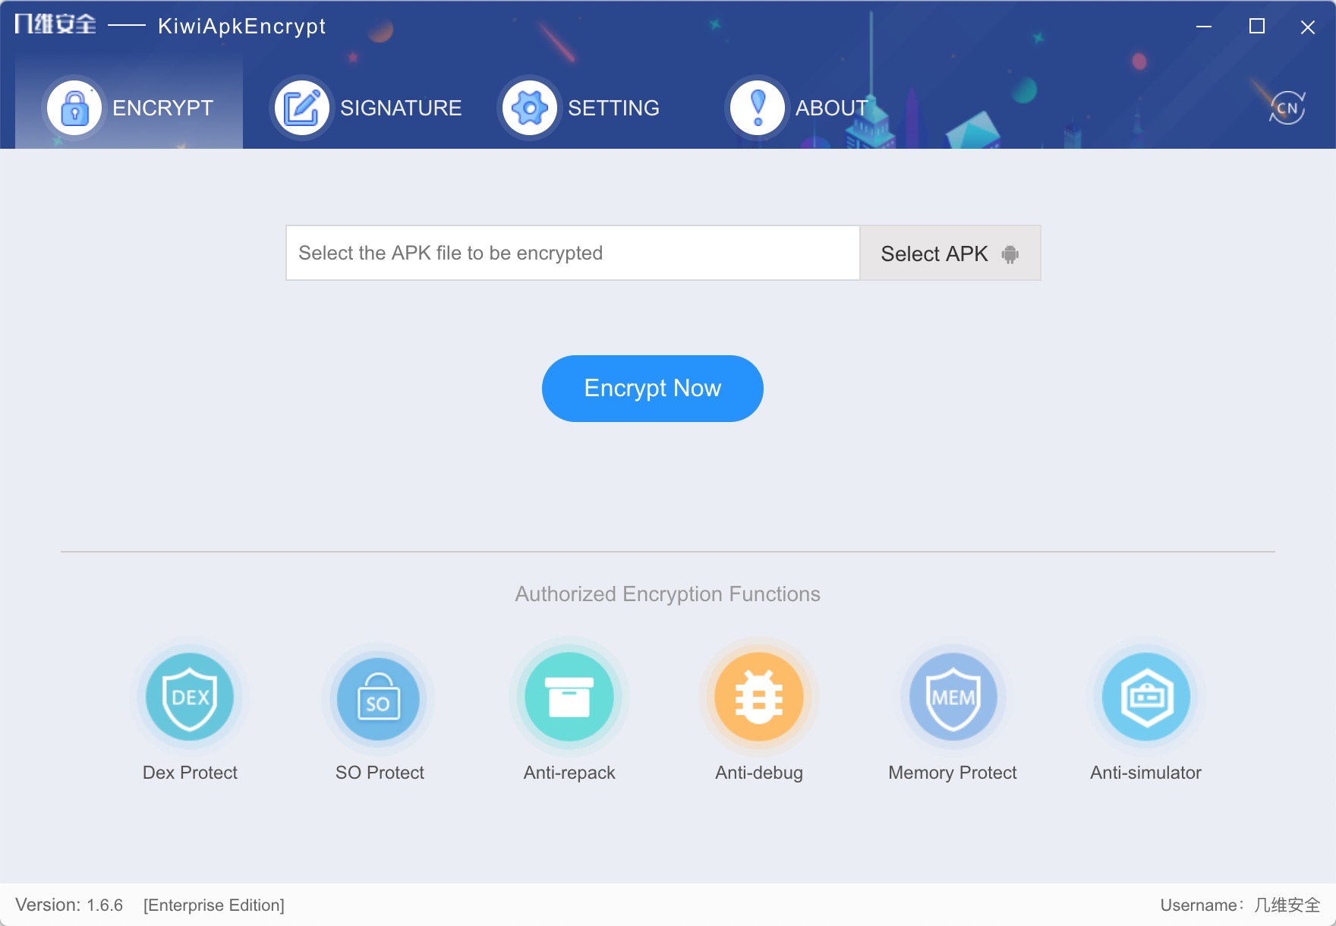
Task: Click the padlock Encrypt icon
Action: point(74,108)
